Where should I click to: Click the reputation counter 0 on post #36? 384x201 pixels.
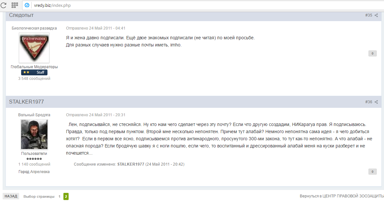[x=373, y=172]
